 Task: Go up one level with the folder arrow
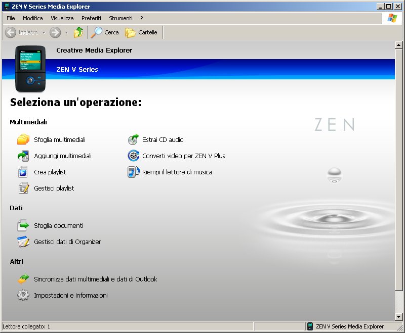tap(78, 32)
